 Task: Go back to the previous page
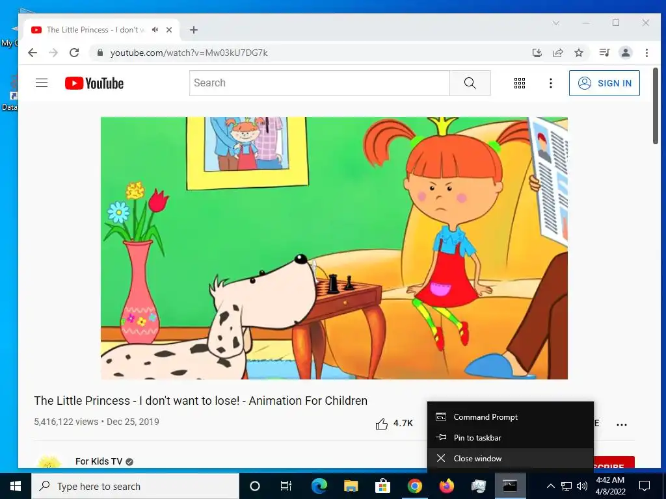pos(33,53)
